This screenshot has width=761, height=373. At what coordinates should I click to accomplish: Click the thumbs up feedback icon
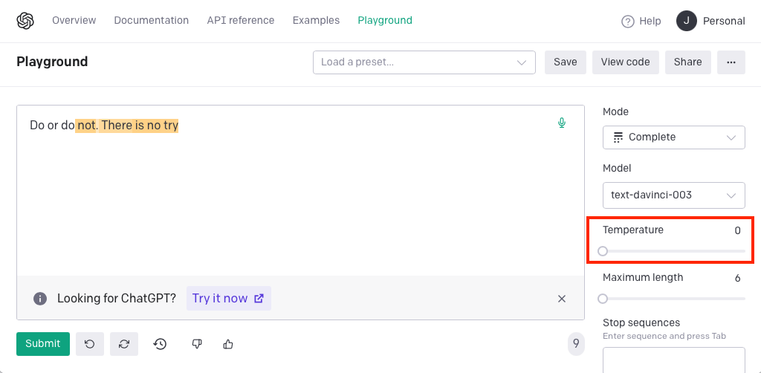(228, 343)
